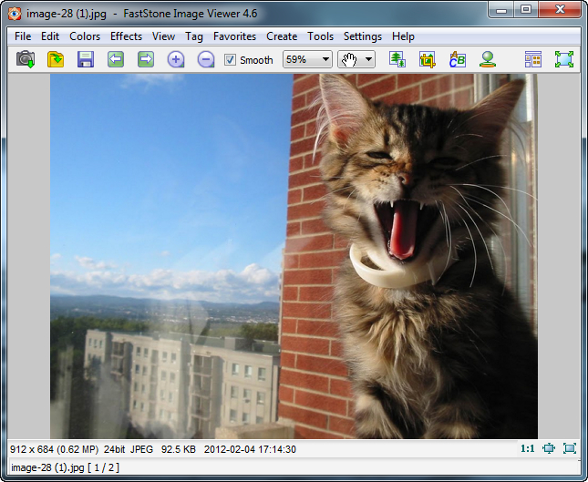The image size is (588, 482).
Task: Toggle the Smooth checkbox
Action: click(x=230, y=60)
